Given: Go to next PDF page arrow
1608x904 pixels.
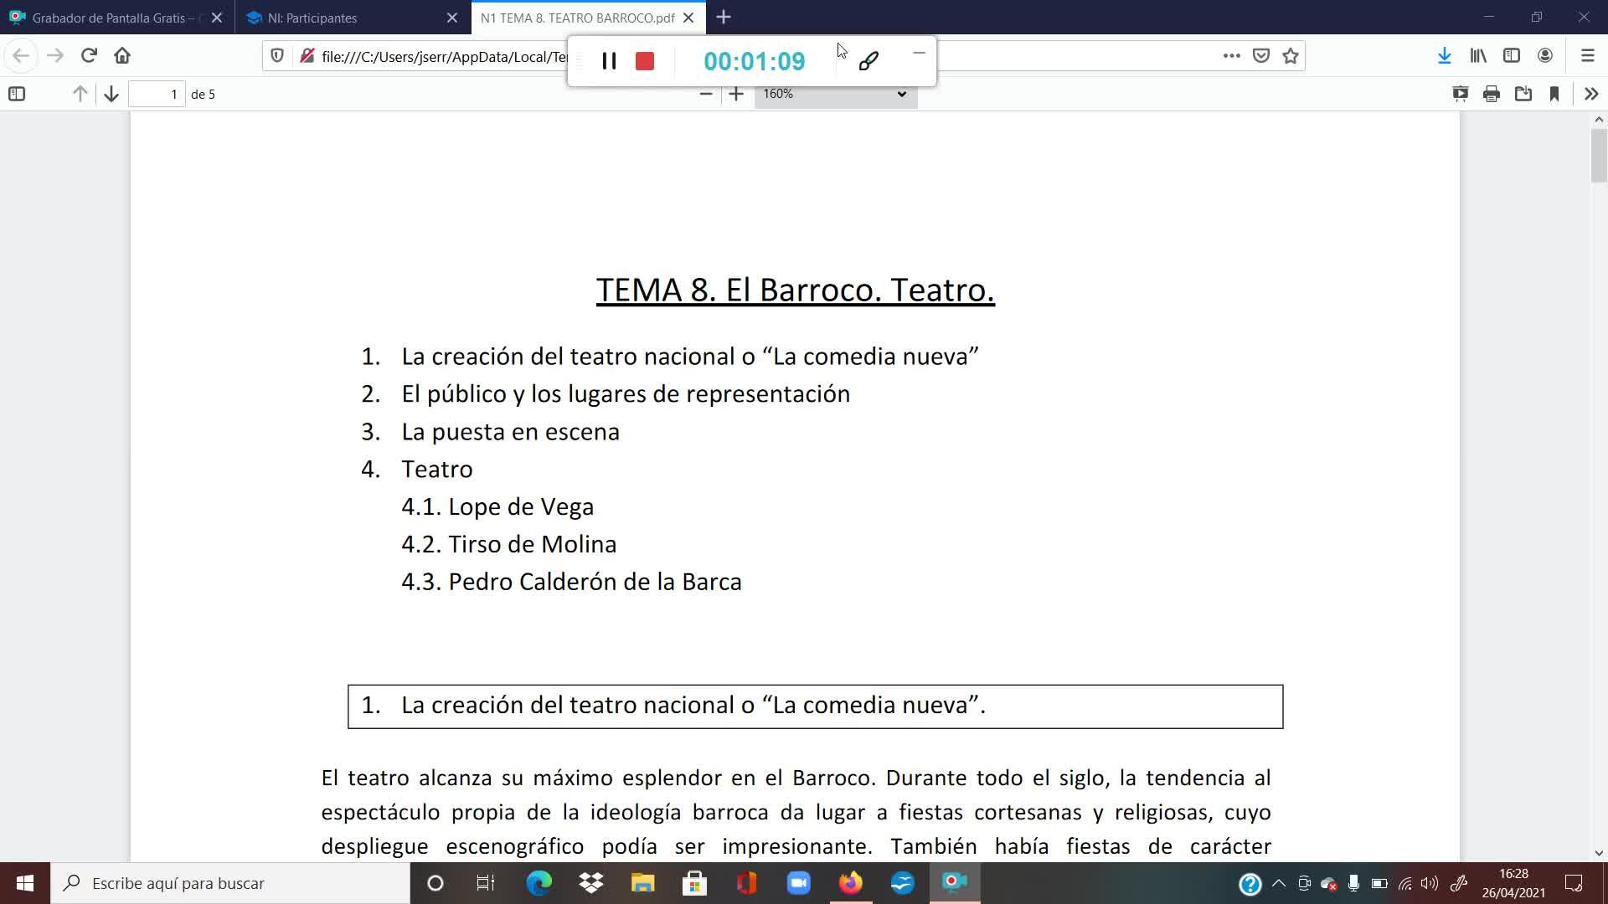Looking at the screenshot, I should 111,94.
